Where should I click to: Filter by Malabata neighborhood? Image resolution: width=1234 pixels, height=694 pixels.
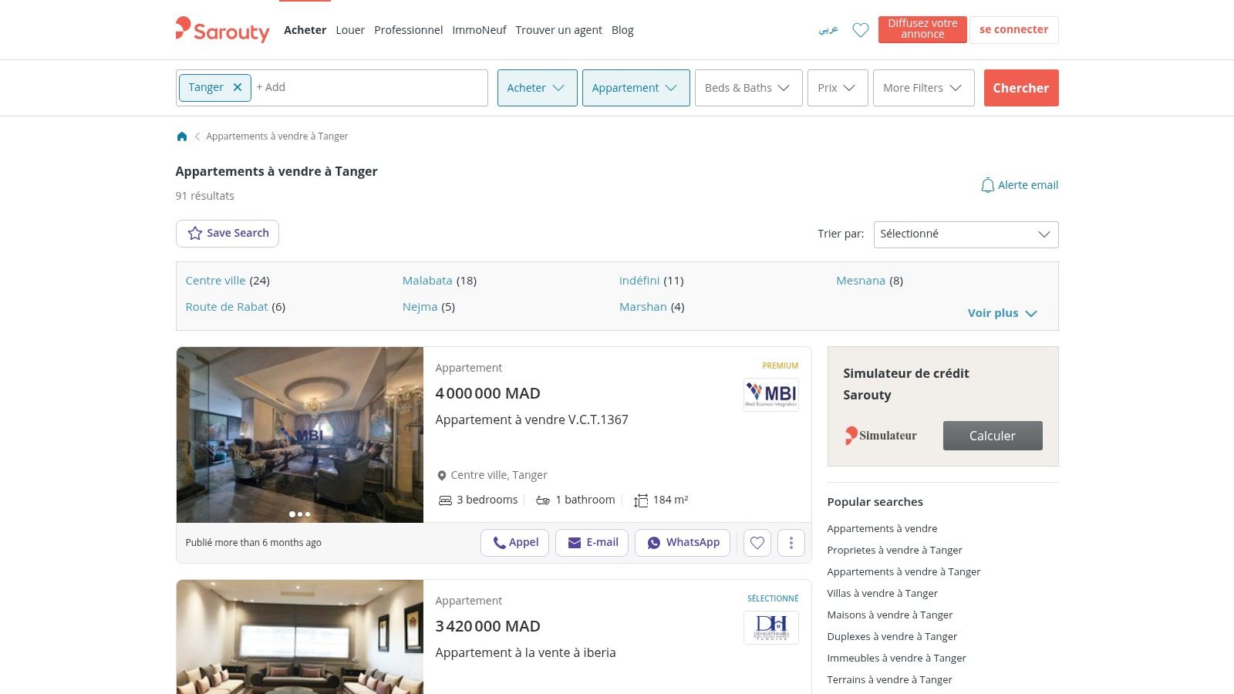427,281
